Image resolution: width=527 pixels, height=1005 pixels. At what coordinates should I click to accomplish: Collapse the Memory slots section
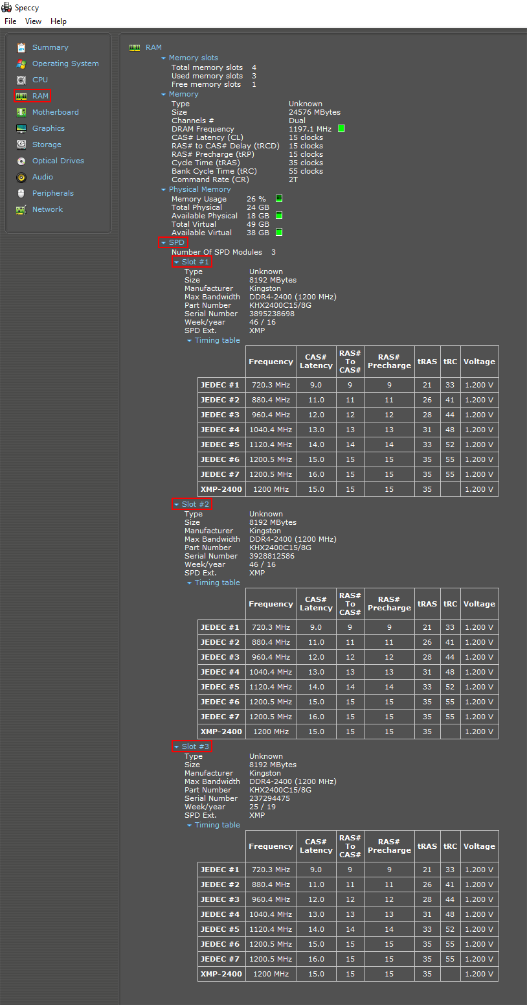(x=164, y=58)
